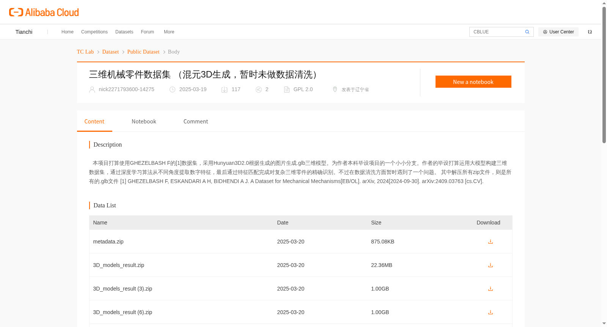The width and height of the screenshot is (607, 327).
Task: Switch to the Comment tab
Action: [196, 122]
